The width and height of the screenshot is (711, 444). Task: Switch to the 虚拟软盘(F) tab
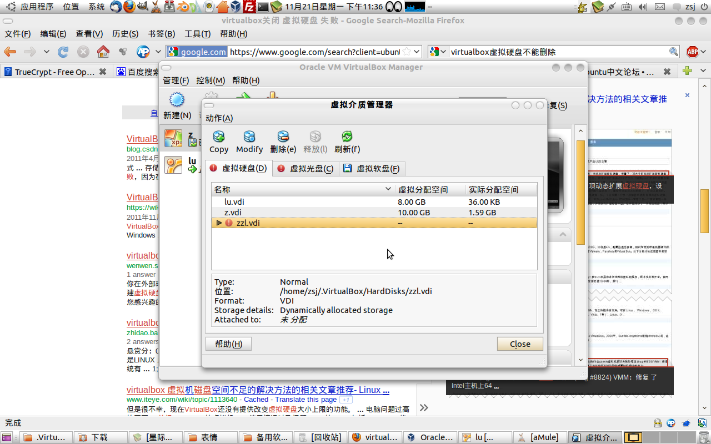372,169
